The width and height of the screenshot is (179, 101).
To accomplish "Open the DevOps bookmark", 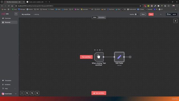I will [x=65, y=9].
